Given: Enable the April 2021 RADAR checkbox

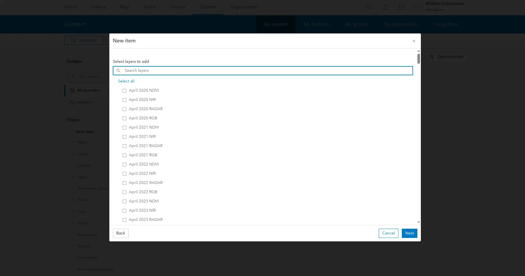Looking at the screenshot, I should 124,146.
